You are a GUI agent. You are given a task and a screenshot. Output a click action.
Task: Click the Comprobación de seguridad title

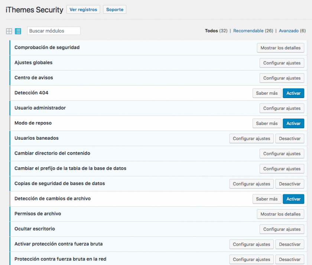pyautogui.click(x=47, y=47)
